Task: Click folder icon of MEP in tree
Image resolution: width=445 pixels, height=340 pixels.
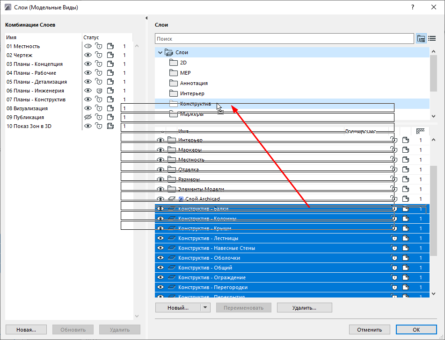Action: point(174,73)
